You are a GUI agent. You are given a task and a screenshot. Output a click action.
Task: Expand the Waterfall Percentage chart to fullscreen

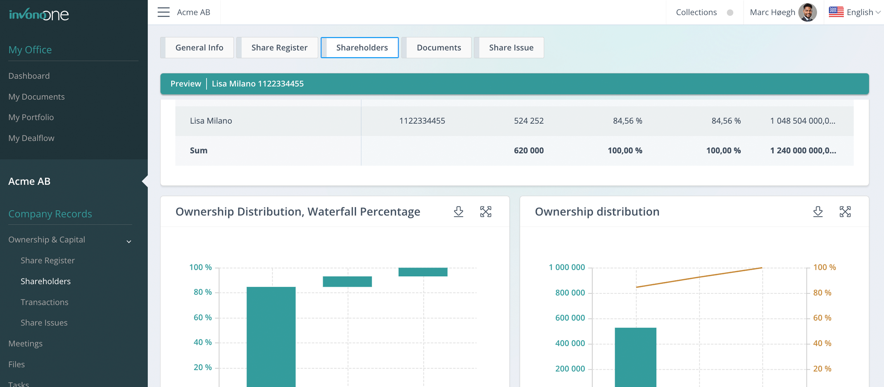coord(486,212)
